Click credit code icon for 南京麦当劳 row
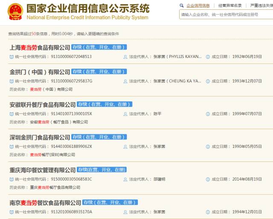This screenshot has width=273, height=219. click(x=12, y=212)
